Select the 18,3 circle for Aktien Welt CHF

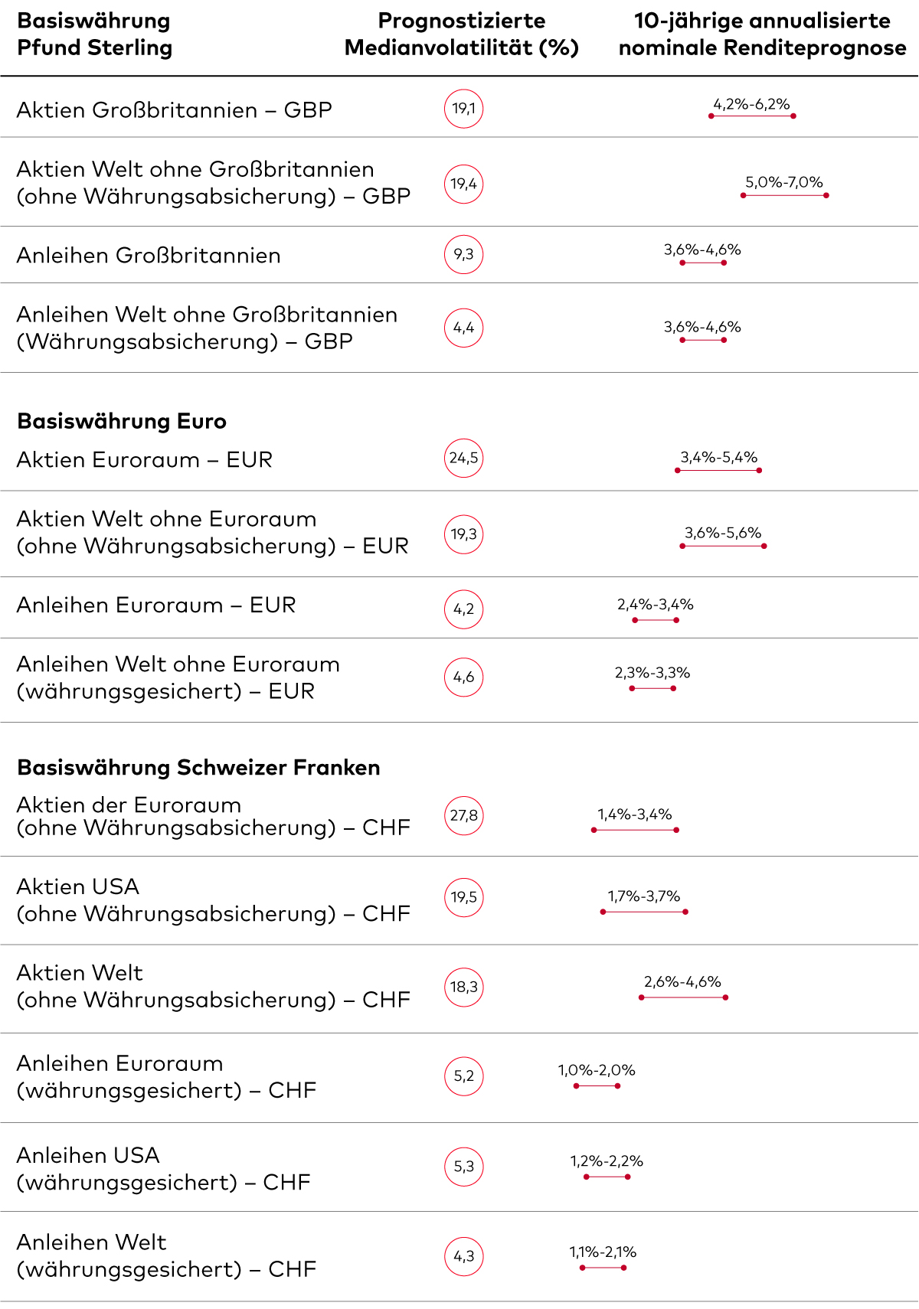pyautogui.click(x=463, y=987)
